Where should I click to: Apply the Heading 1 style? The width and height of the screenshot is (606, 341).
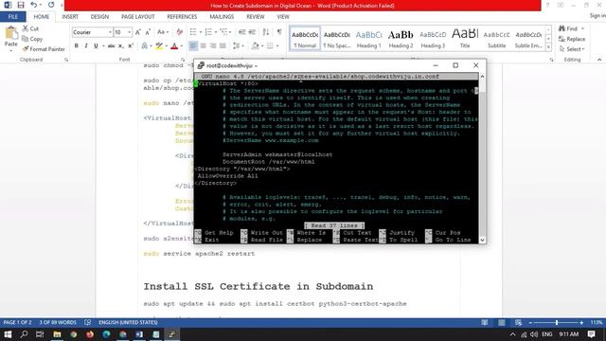click(x=368, y=39)
